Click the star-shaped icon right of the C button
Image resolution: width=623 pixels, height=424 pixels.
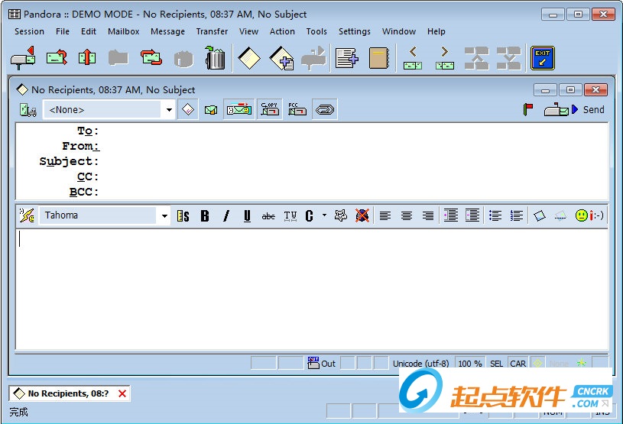340,215
